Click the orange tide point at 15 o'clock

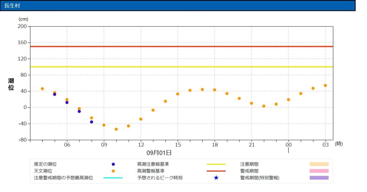tap(178, 94)
